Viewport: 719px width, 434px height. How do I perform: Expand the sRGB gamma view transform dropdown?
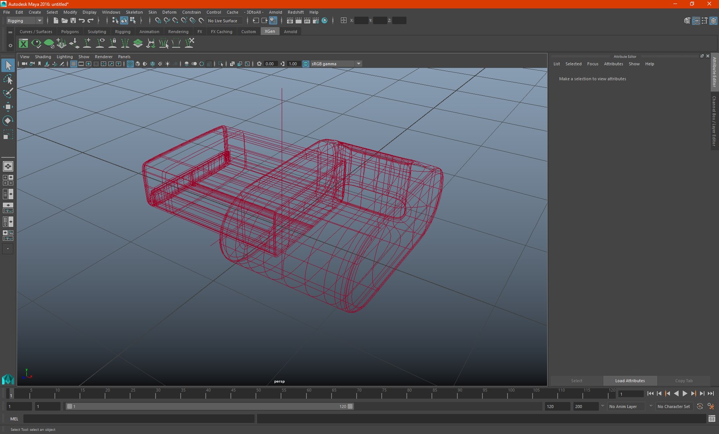tap(358, 64)
